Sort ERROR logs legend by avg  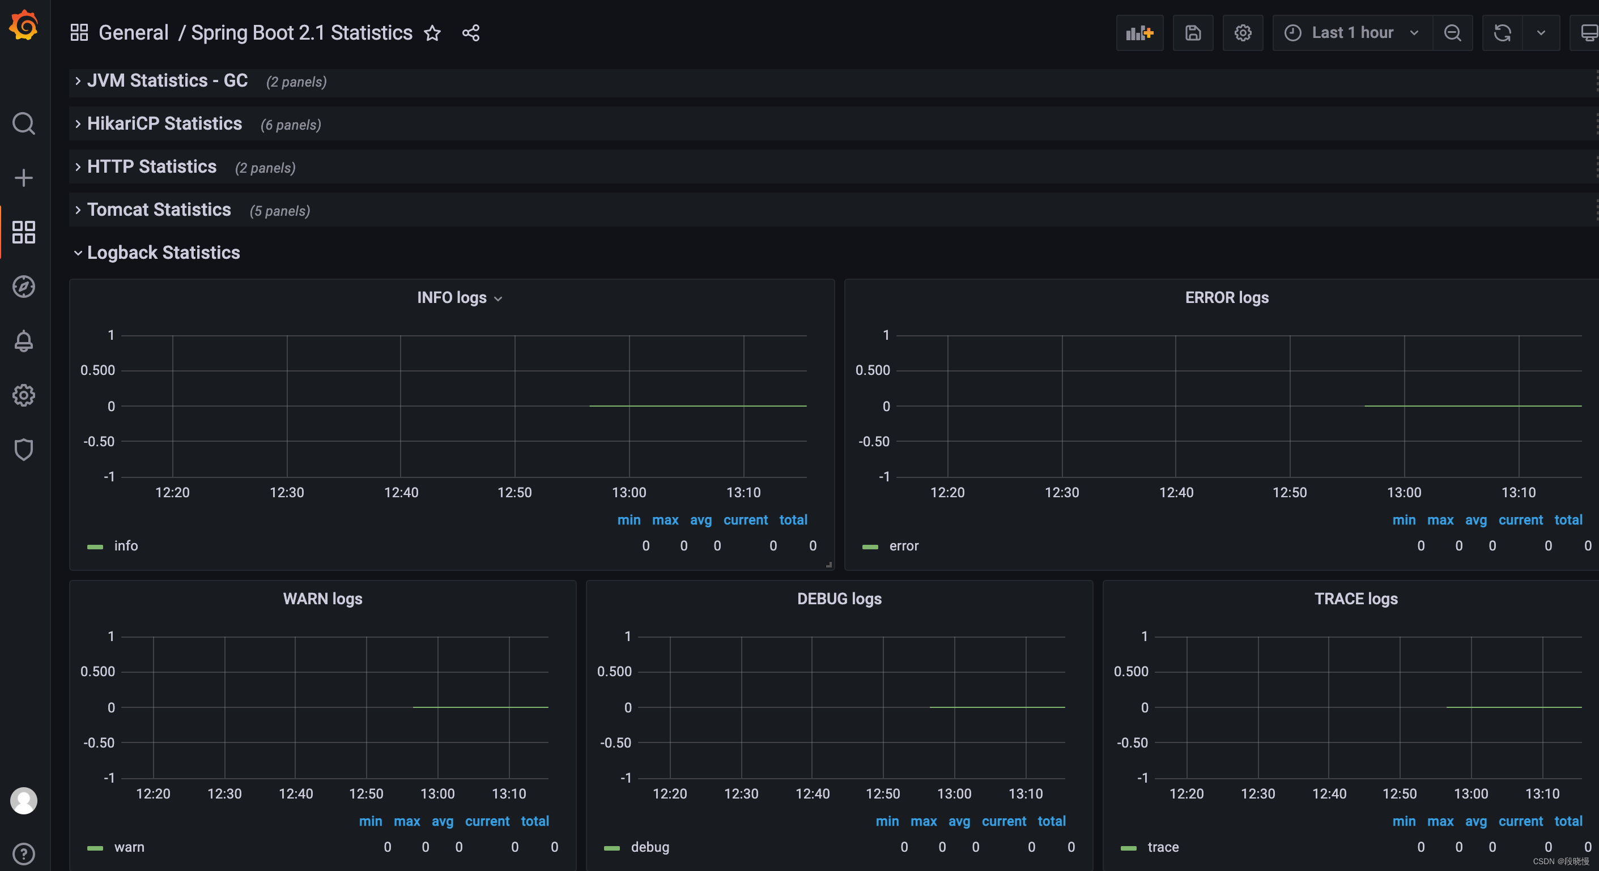pos(1475,520)
